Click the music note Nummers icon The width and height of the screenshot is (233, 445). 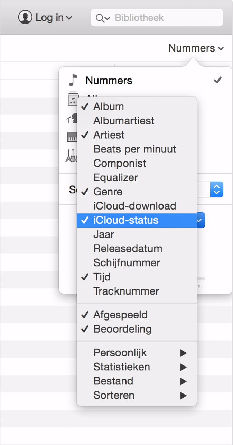(73, 80)
